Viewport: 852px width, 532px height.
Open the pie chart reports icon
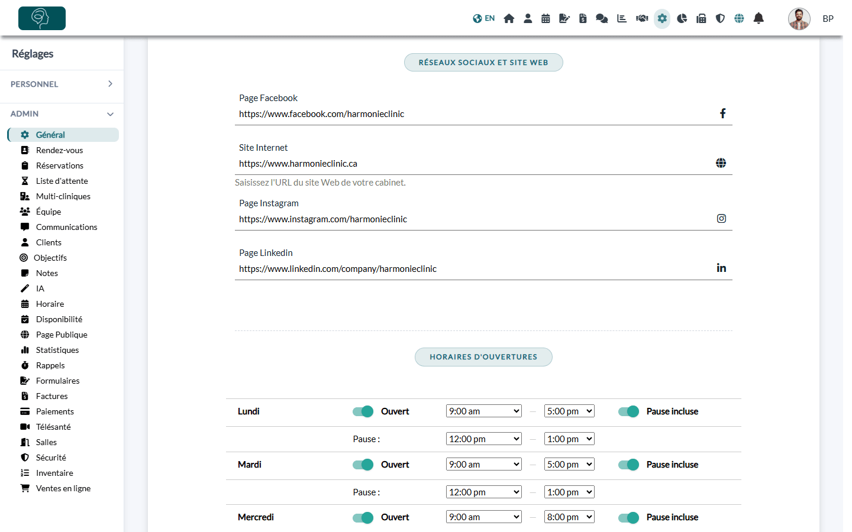tap(682, 18)
